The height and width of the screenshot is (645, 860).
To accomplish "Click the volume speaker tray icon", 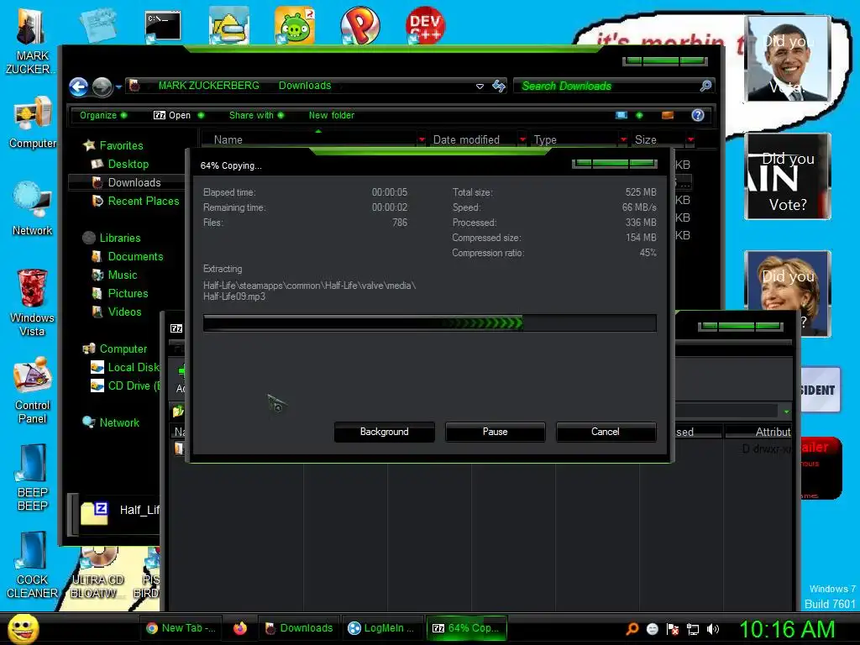I will click(713, 629).
